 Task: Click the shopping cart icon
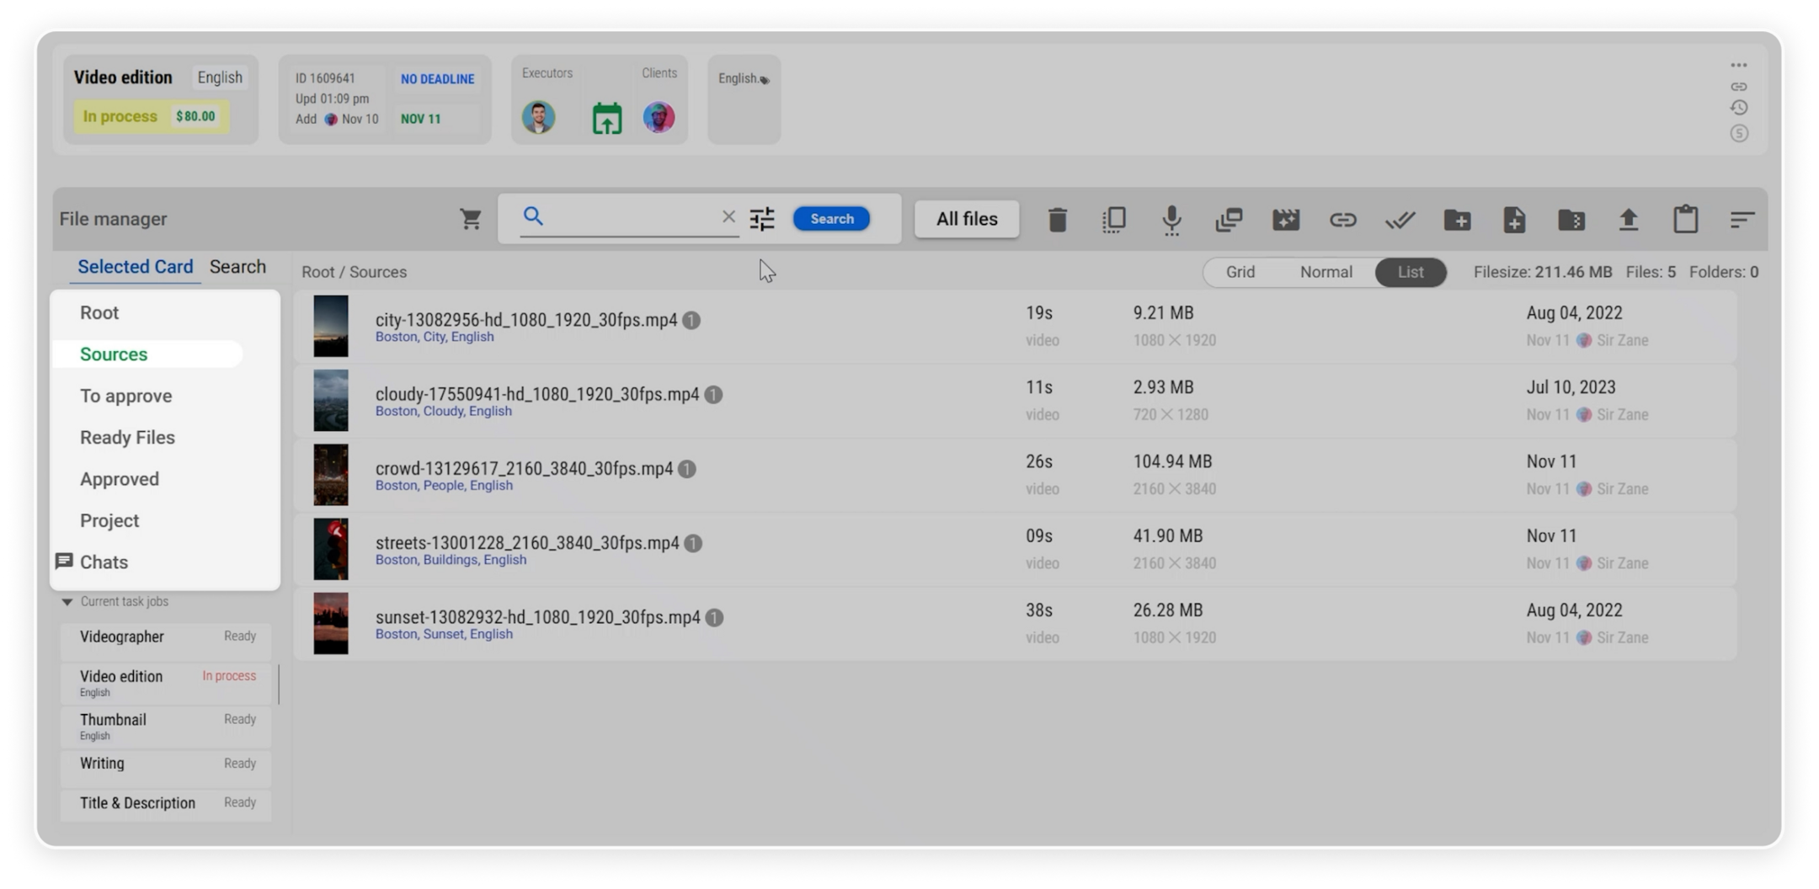pyautogui.click(x=471, y=220)
